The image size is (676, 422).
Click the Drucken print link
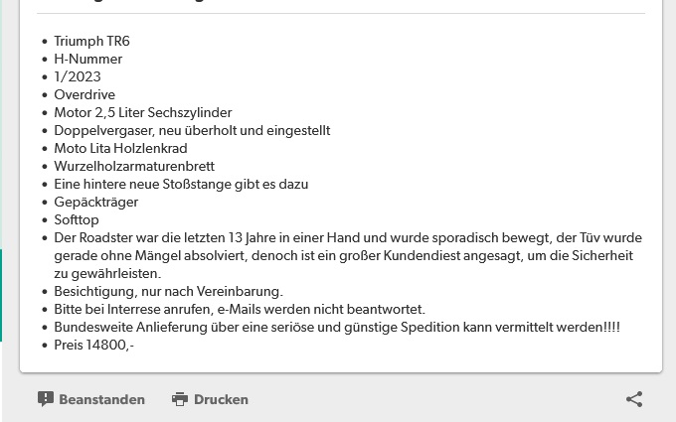tap(210, 399)
